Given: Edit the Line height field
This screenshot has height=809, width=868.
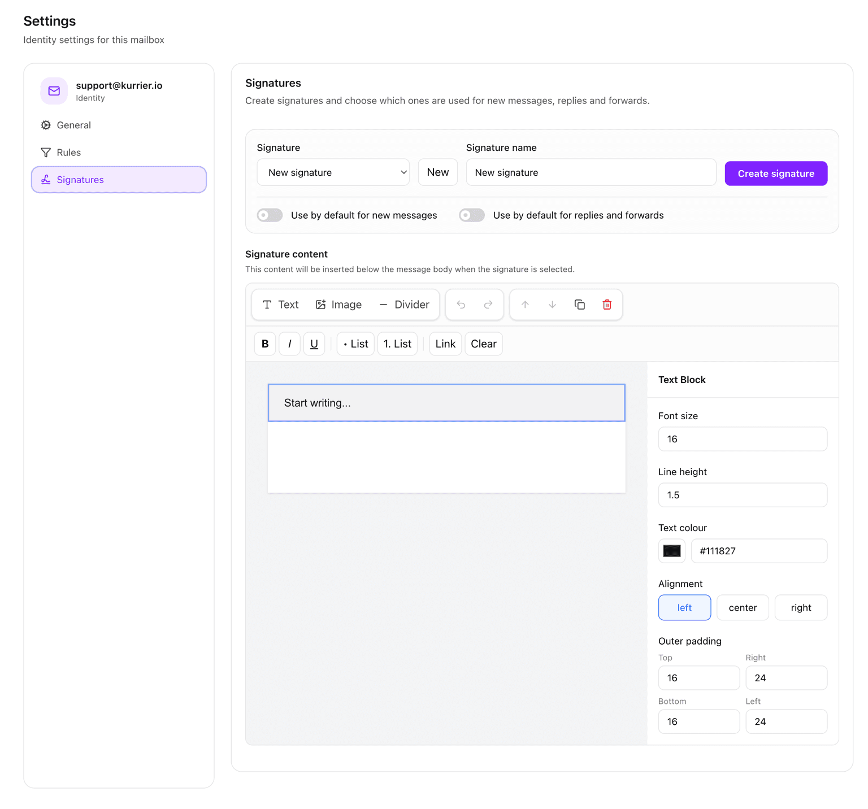Looking at the screenshot, I should pos(743,495).
